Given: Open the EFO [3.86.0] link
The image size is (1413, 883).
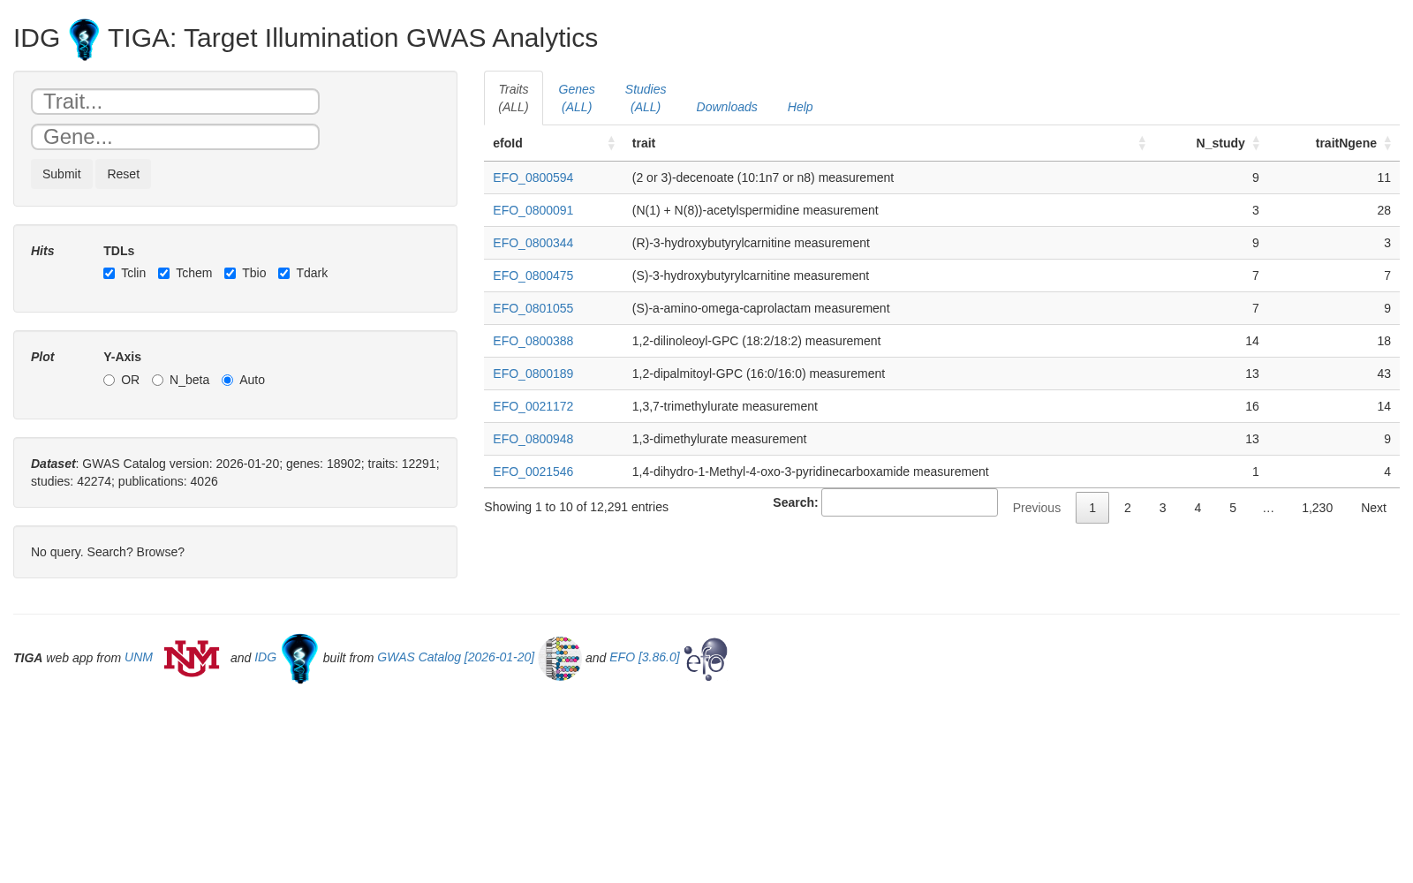Looking at the screenshot, I should coord(645,658).
